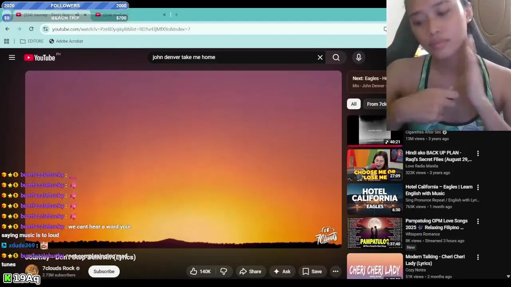The width and height of the screenshot is (511, 287).
Task: Open options for Hindi ako BACK UP PLAN video
Action: pos(478,153)
